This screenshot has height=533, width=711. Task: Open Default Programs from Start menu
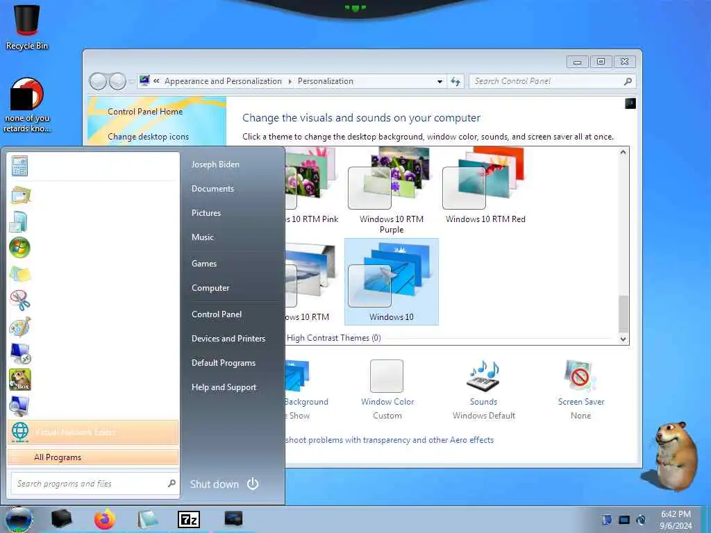click(223, 363)
